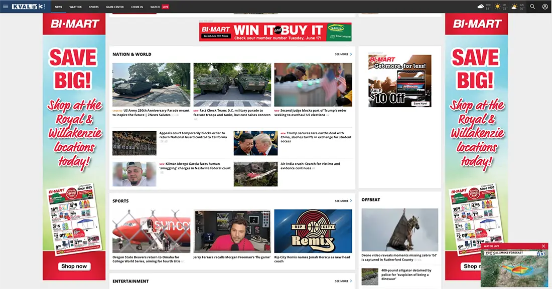Open Trump rare earths deal headline

pos(316,137)
